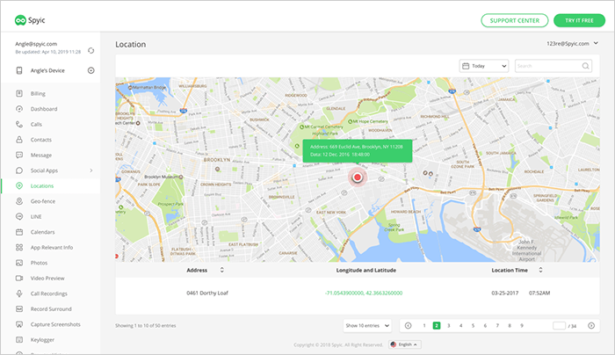
Task: Sort by the Location Time column arrows
Action: point(540,270)
